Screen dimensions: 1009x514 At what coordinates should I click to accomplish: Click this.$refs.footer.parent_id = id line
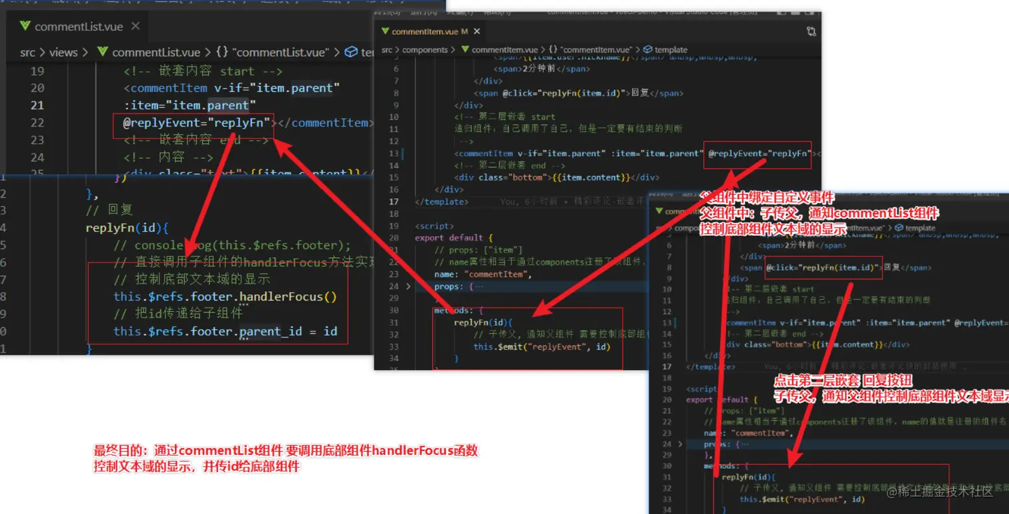coord(226,331)
